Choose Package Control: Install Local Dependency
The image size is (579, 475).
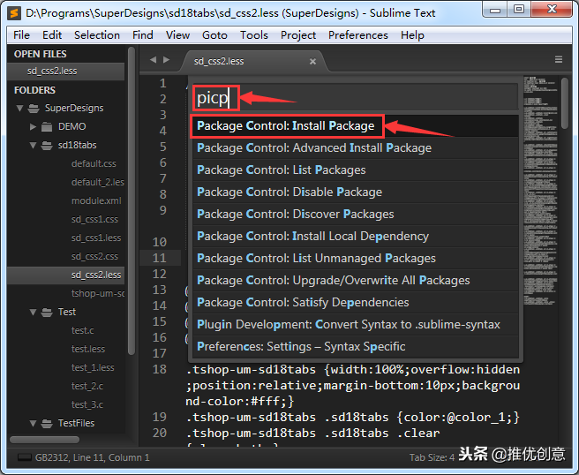355,237
